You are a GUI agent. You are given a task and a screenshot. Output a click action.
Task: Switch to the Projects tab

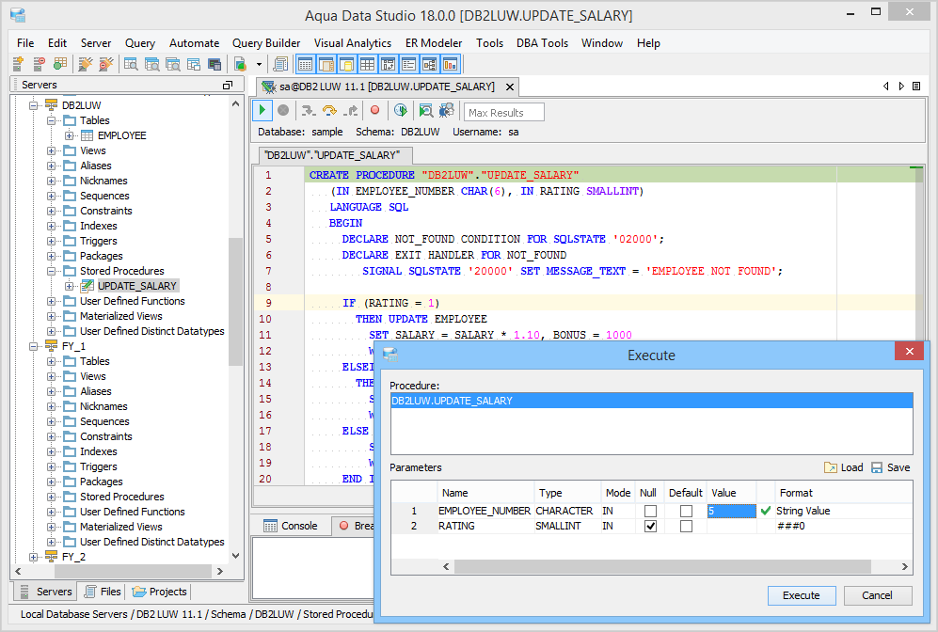[x=160, y=592]
